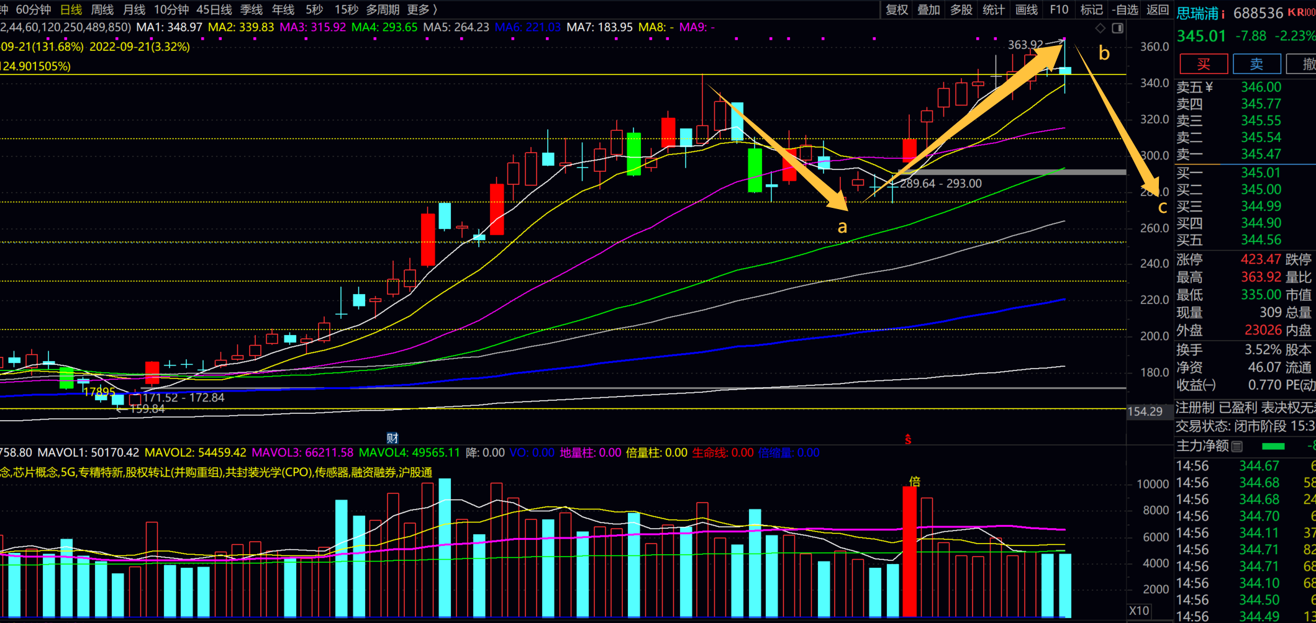Click the diamond marker icon above chart
The height and width of the screenshot is (623, 1316).
1100,28
